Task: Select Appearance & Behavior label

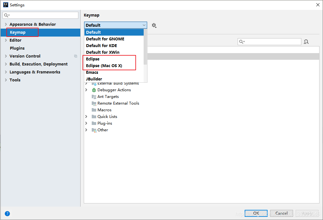Action: pyautogui.click(x=32, y=24)
